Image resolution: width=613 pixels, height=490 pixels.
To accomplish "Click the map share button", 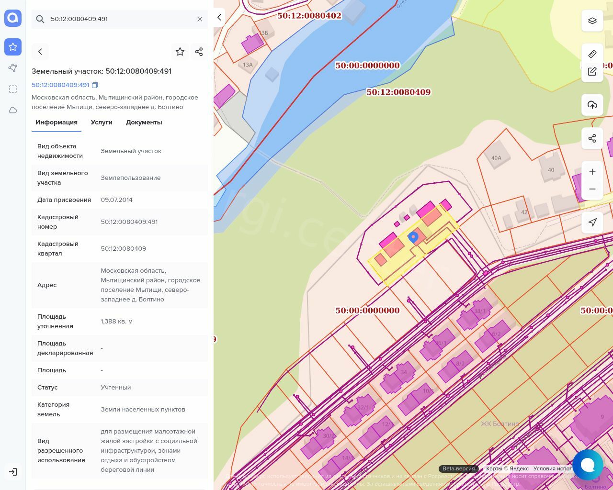I will pyautogui.click(x=592, y=138).
